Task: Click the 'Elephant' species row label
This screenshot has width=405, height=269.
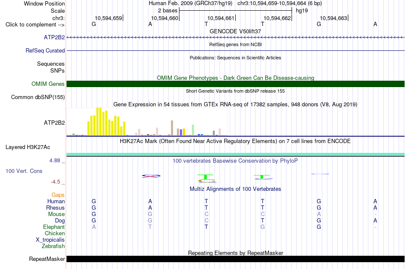Action: coord(54,227)
